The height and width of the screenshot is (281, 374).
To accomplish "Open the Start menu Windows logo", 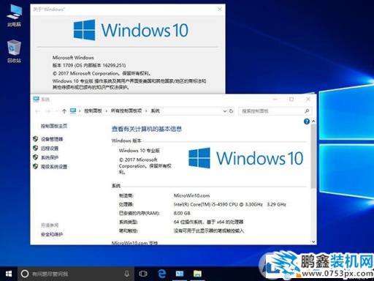I will [9, 274].
